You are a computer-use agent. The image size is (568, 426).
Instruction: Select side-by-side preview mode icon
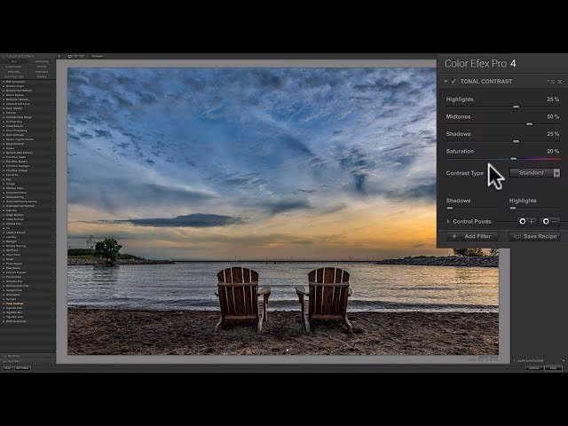[82, 56]
